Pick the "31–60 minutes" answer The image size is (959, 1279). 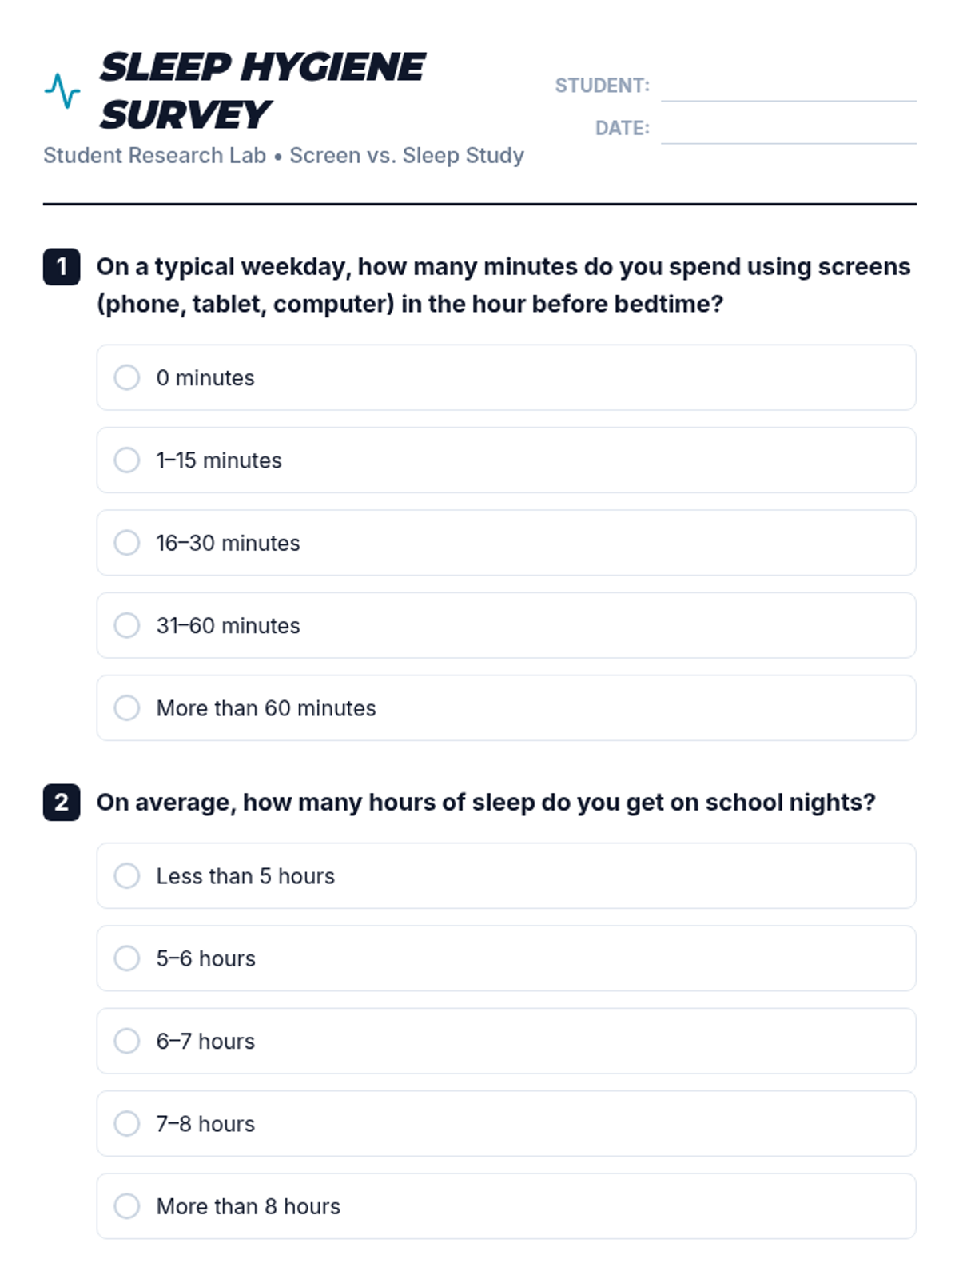127,625
